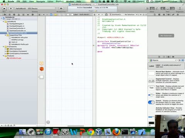
Task: Open Firefox from the Dock
Action: click(x=116, y=132)
